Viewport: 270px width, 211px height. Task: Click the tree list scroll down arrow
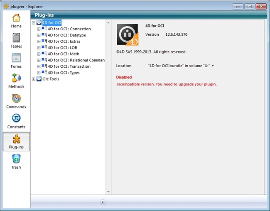click(x=108, y=192)
